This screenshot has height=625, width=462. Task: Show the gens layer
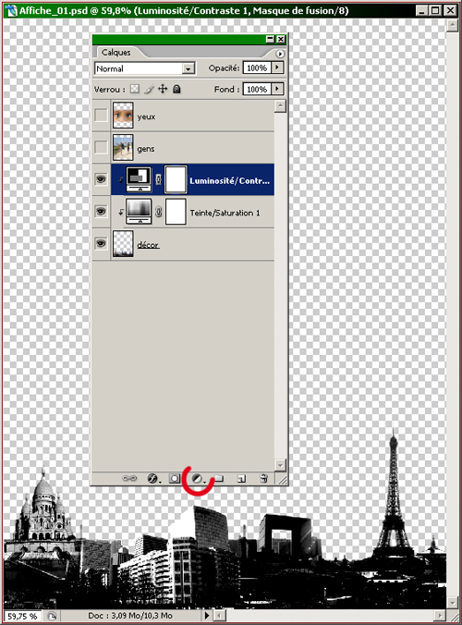101,147
